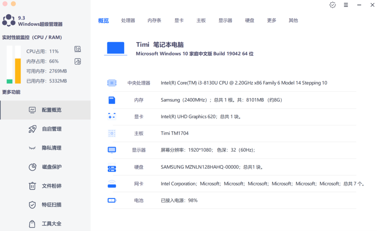Open 工具大全 in the sidebar
377x231 pixels.
[45, 224]
